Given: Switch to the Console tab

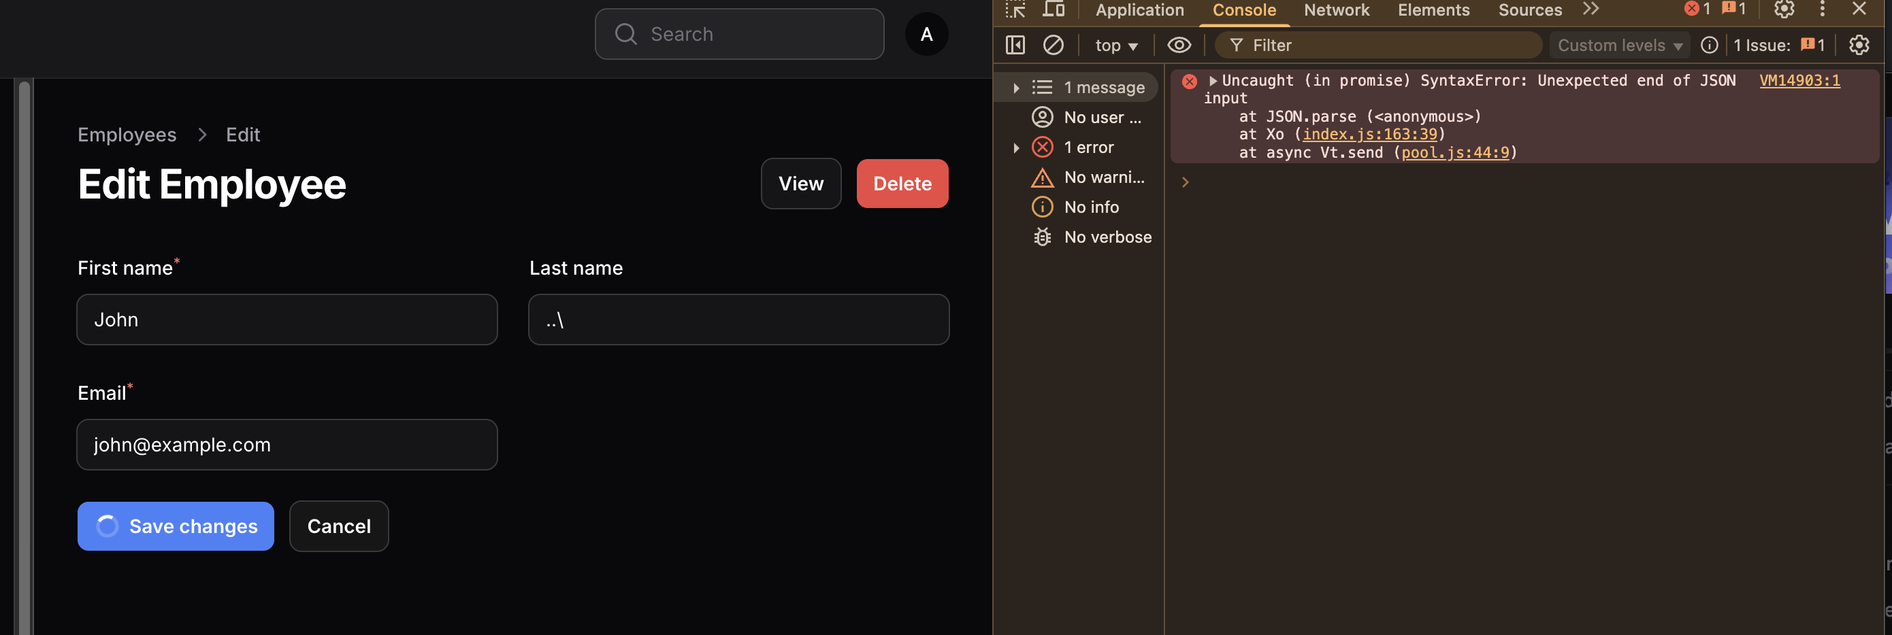Looking at the screenshot, I should click(1243, 10).
